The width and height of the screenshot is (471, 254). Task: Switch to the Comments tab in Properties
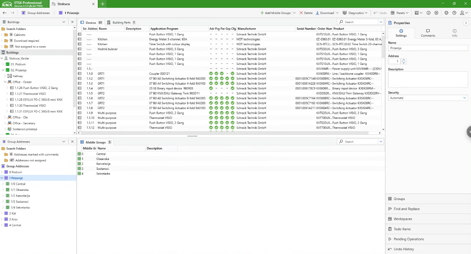pyautogui.click(x=428, y=33)
